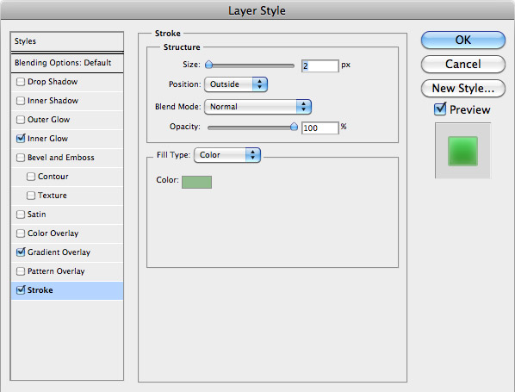Click the Opacity slider handle
This screenshot has width=515, height=392.
point(295,127)
